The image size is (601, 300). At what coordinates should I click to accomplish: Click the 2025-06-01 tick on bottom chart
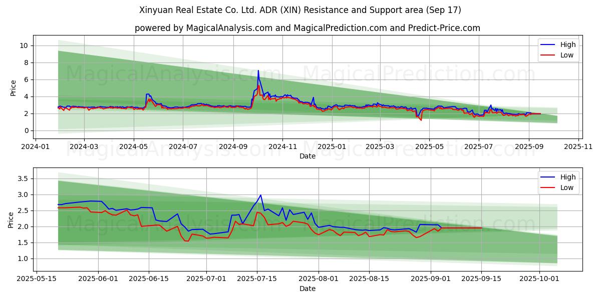pos(98,279)
